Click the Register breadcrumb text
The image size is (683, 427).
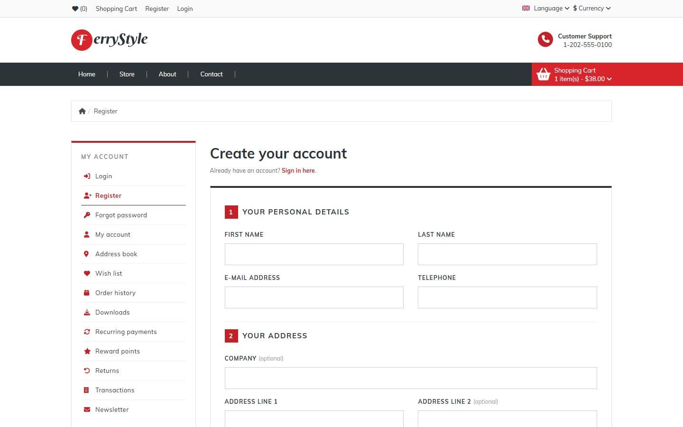(x=105, y=111)
